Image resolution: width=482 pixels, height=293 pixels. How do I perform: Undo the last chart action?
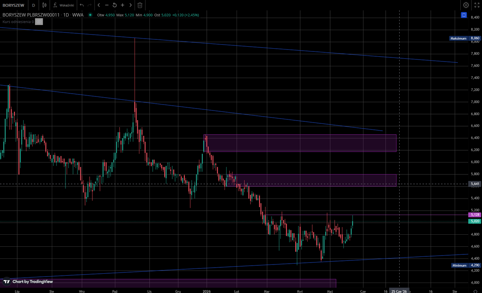pos(82,5)
